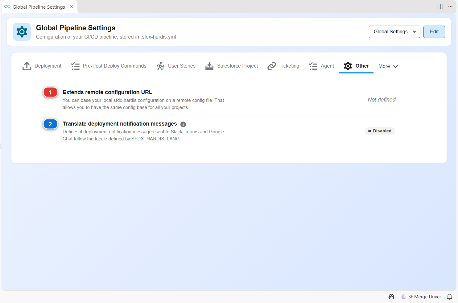Image resolution: width=458 pixels, height=303 pixels.
Task: Click the checklist icon next to Agent
Action: pyautogui.click(x=313, y=66)
